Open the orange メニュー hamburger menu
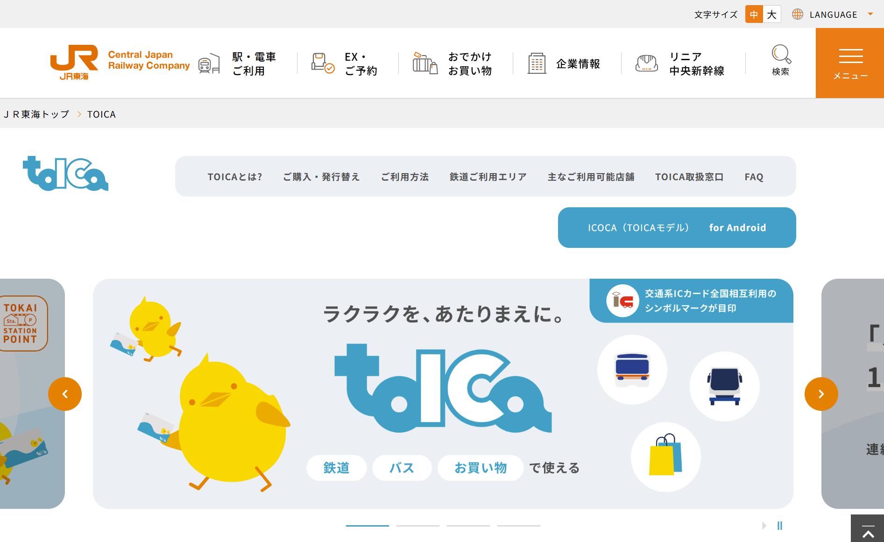Viewport: 884px width, 542px height. click(850, 63)
